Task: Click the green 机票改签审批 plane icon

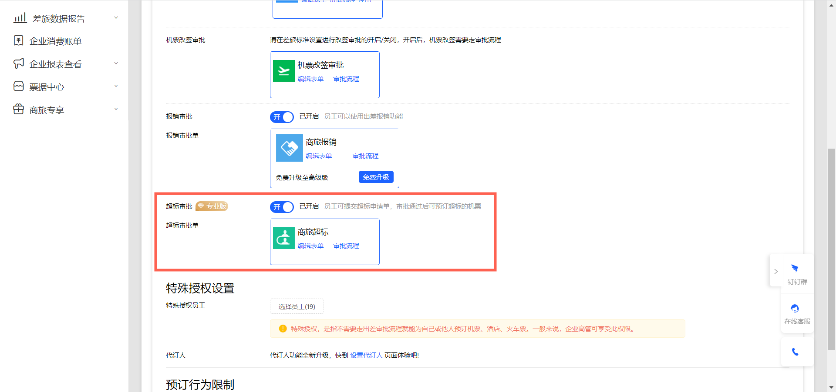Action: pyautogui.click(x=284, y=71)
